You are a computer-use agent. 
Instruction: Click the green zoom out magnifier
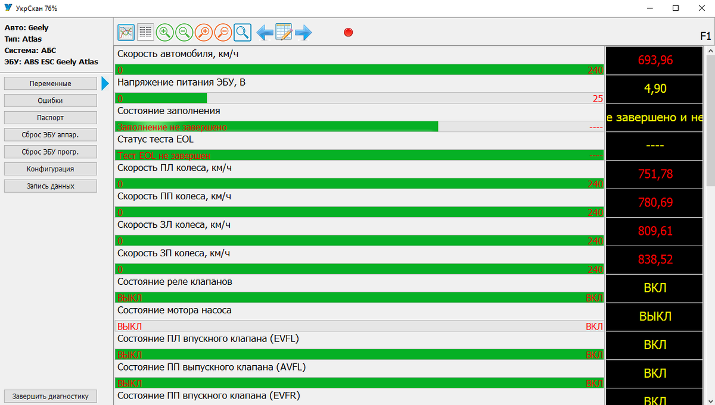tap(184, 32)
